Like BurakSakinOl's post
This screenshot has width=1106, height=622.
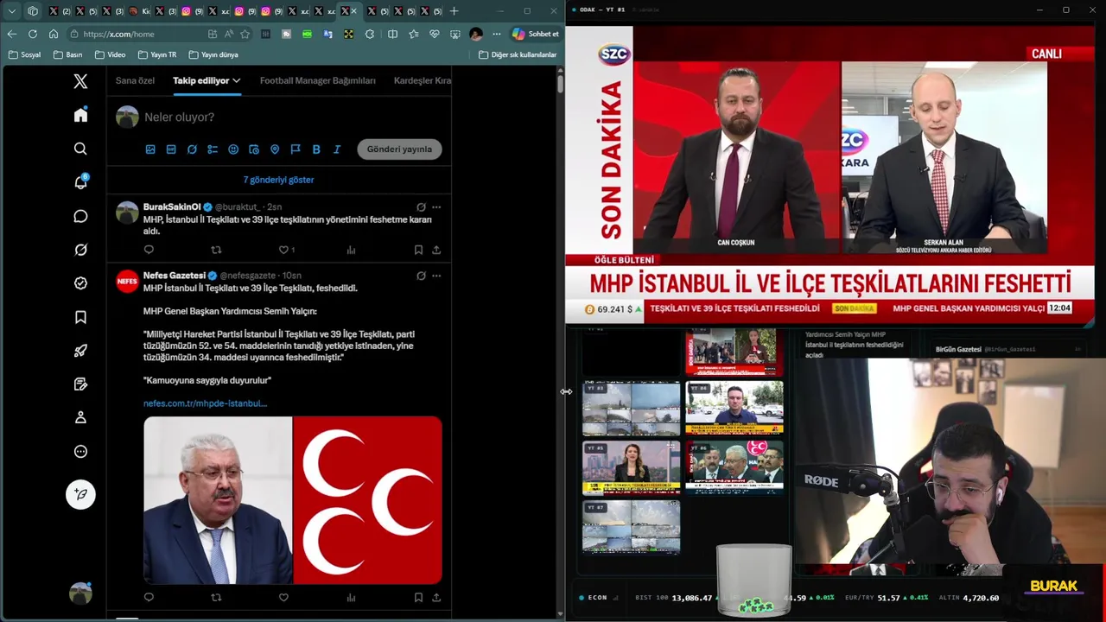[x=283, y=250]
